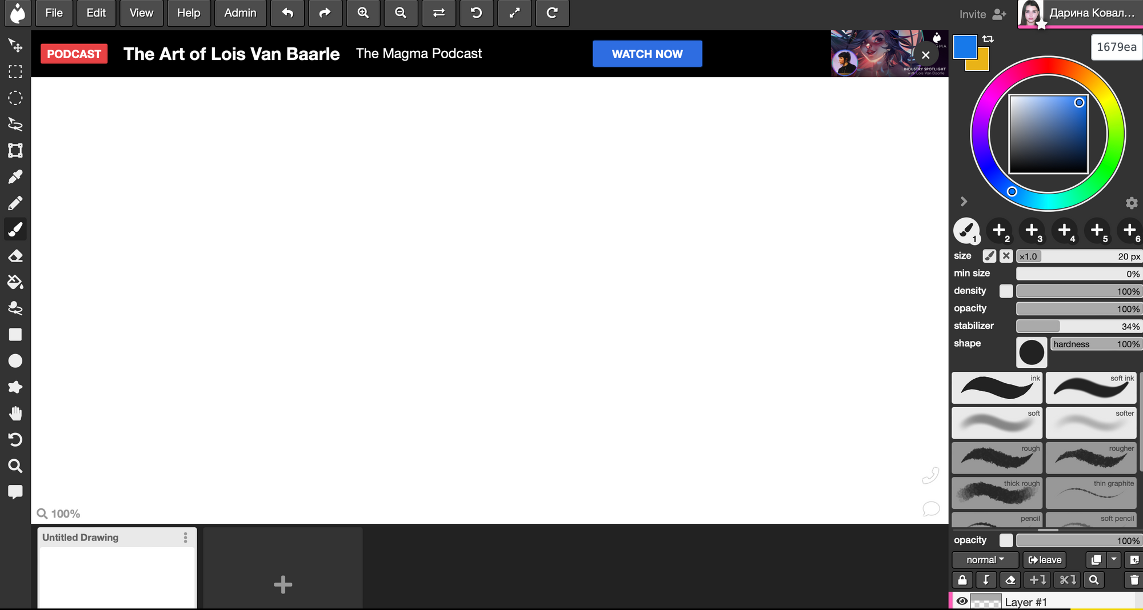Select the comment tool in left toolbar

15,492
